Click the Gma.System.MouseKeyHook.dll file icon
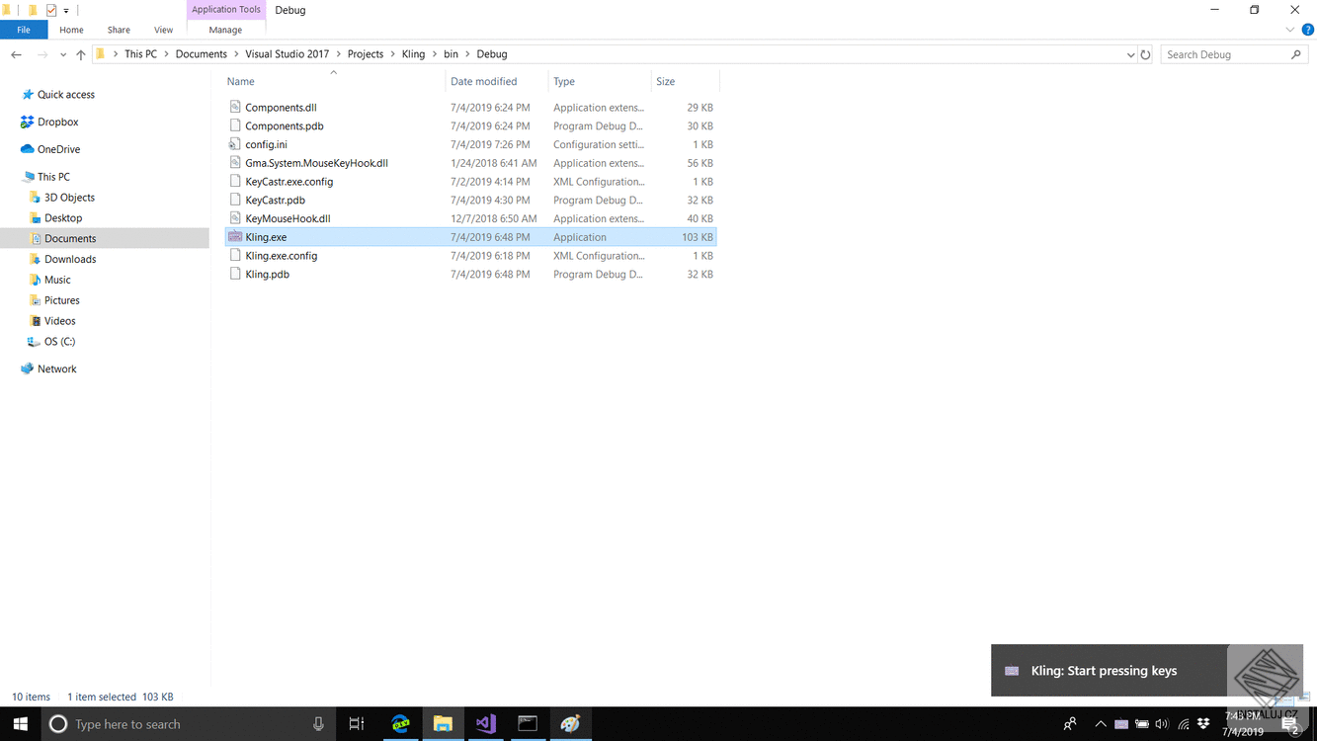The width and height of the screenshot is (1317, 741). 235,163
